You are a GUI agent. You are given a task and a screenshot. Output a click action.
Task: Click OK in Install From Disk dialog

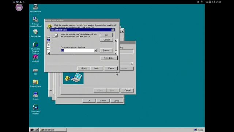(x=106, y=35)
